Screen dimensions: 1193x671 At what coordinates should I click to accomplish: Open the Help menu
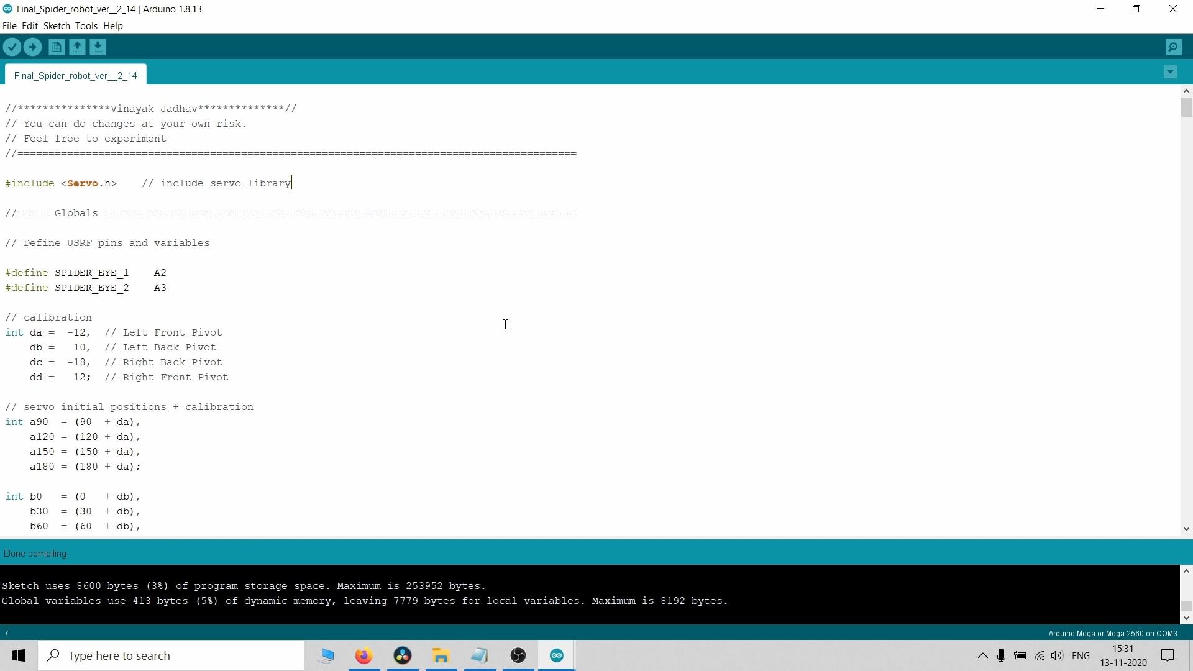pos(113,26)
